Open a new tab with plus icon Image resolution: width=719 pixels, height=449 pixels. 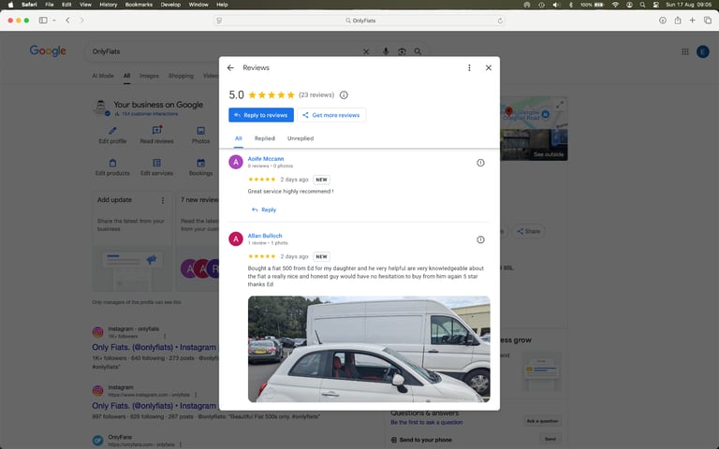693,21
